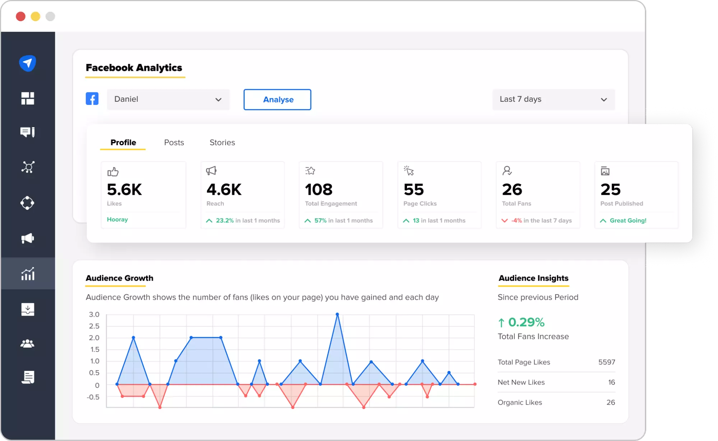Click the Organic Likes row

(556, 403)
